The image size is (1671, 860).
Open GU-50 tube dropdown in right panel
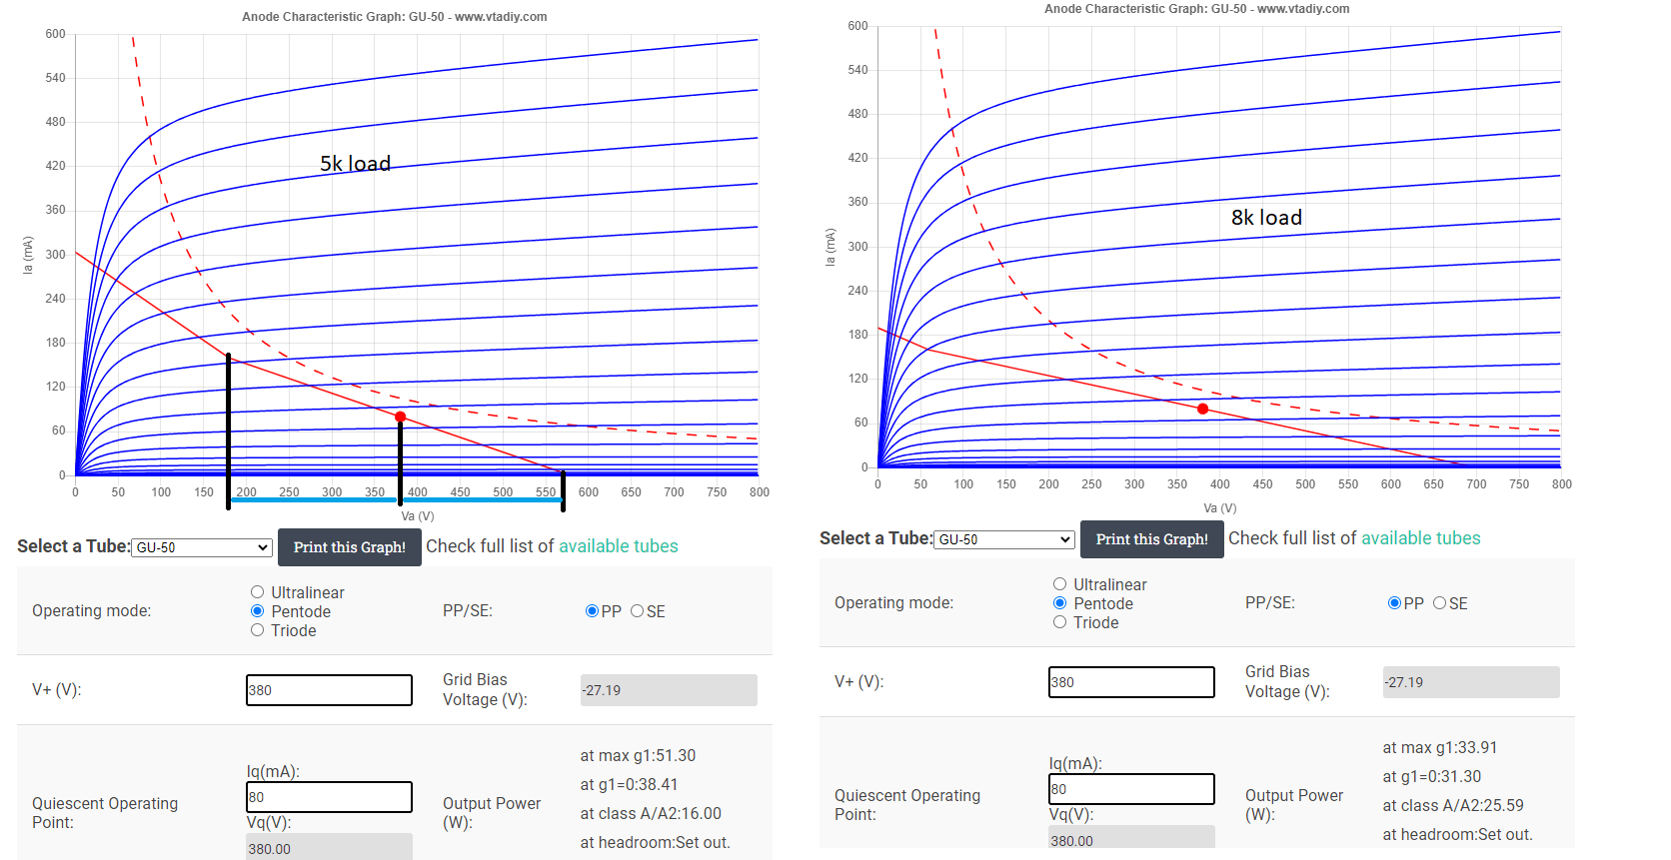click(x=1004, y=539)
